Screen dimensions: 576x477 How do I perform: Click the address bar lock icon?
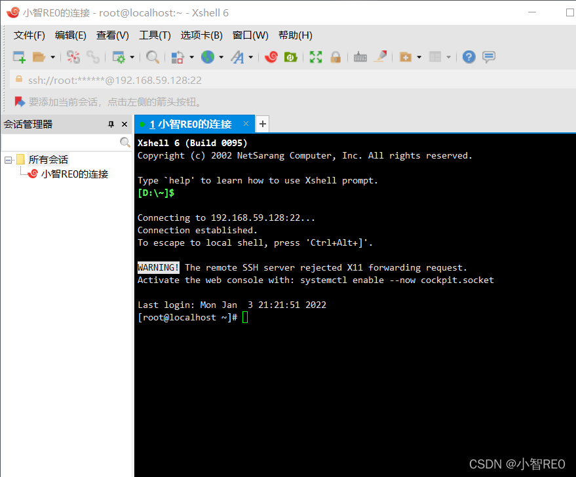[x=19, y=79]
